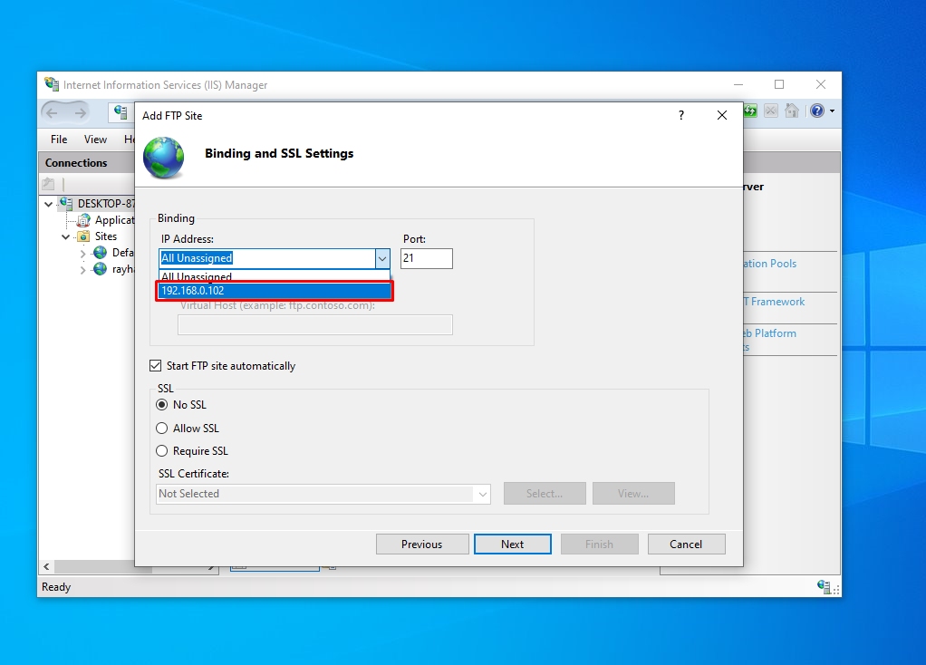Click the dialog help question mark

coord(681,115)
